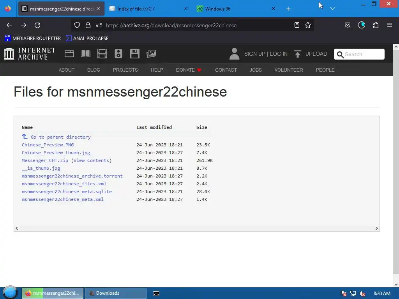Download Messenger_CHT.zip
The height and width of the screenshot is (299, 399).
45,160
